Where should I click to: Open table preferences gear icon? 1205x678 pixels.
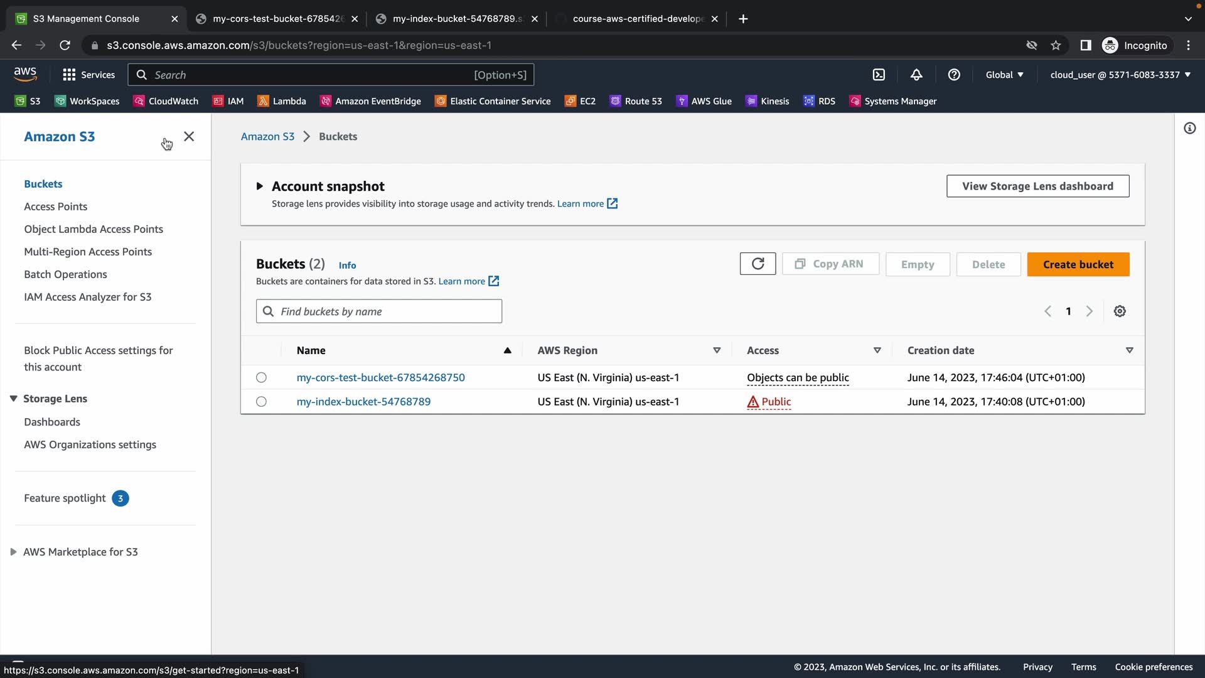point(1120,311)
